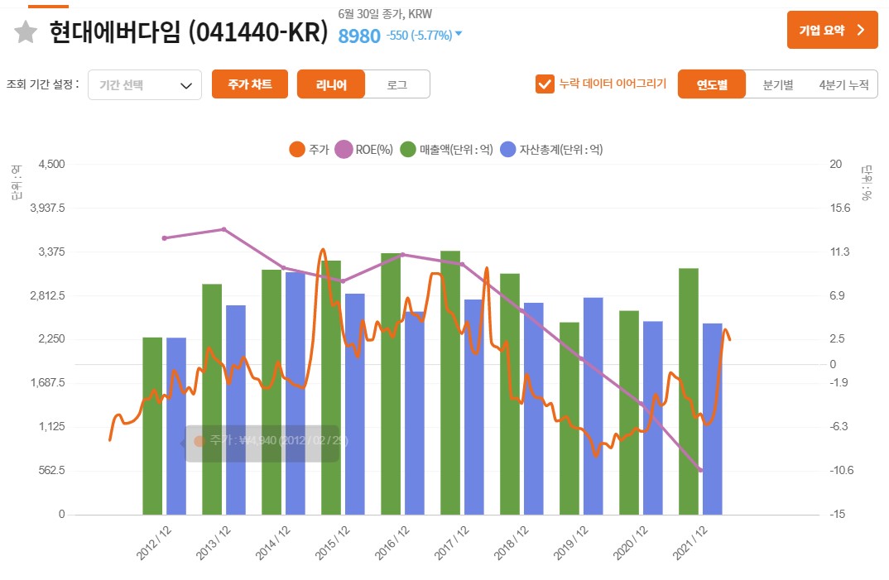Image resolution: width=889 pixels, height=580 pixels.
Task: Click the green 매출액 bar for 2012/12
Action: click(152, 426)
